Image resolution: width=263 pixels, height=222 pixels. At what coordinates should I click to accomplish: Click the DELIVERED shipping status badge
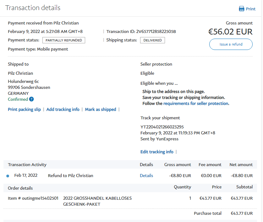(x=152, y=40)
